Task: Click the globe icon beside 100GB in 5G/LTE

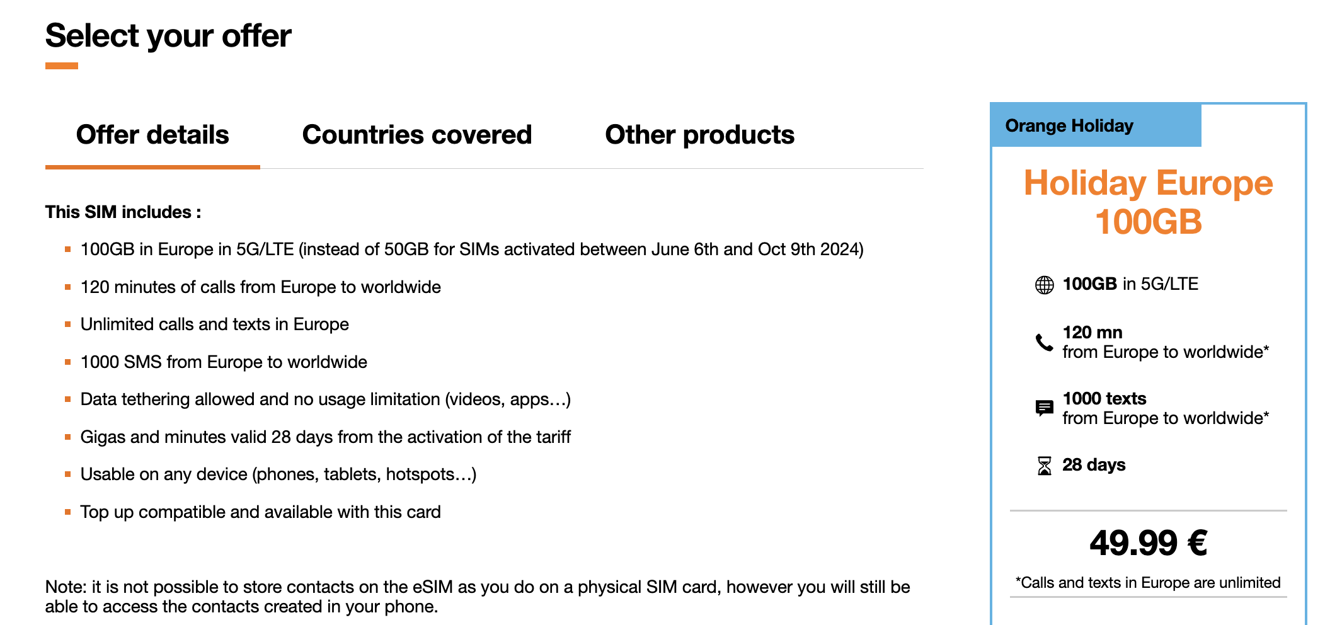Action: pos(1044,285)
